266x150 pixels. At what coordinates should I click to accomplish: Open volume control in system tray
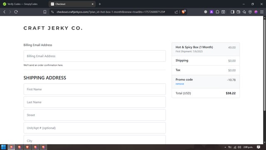pos(239,147)
